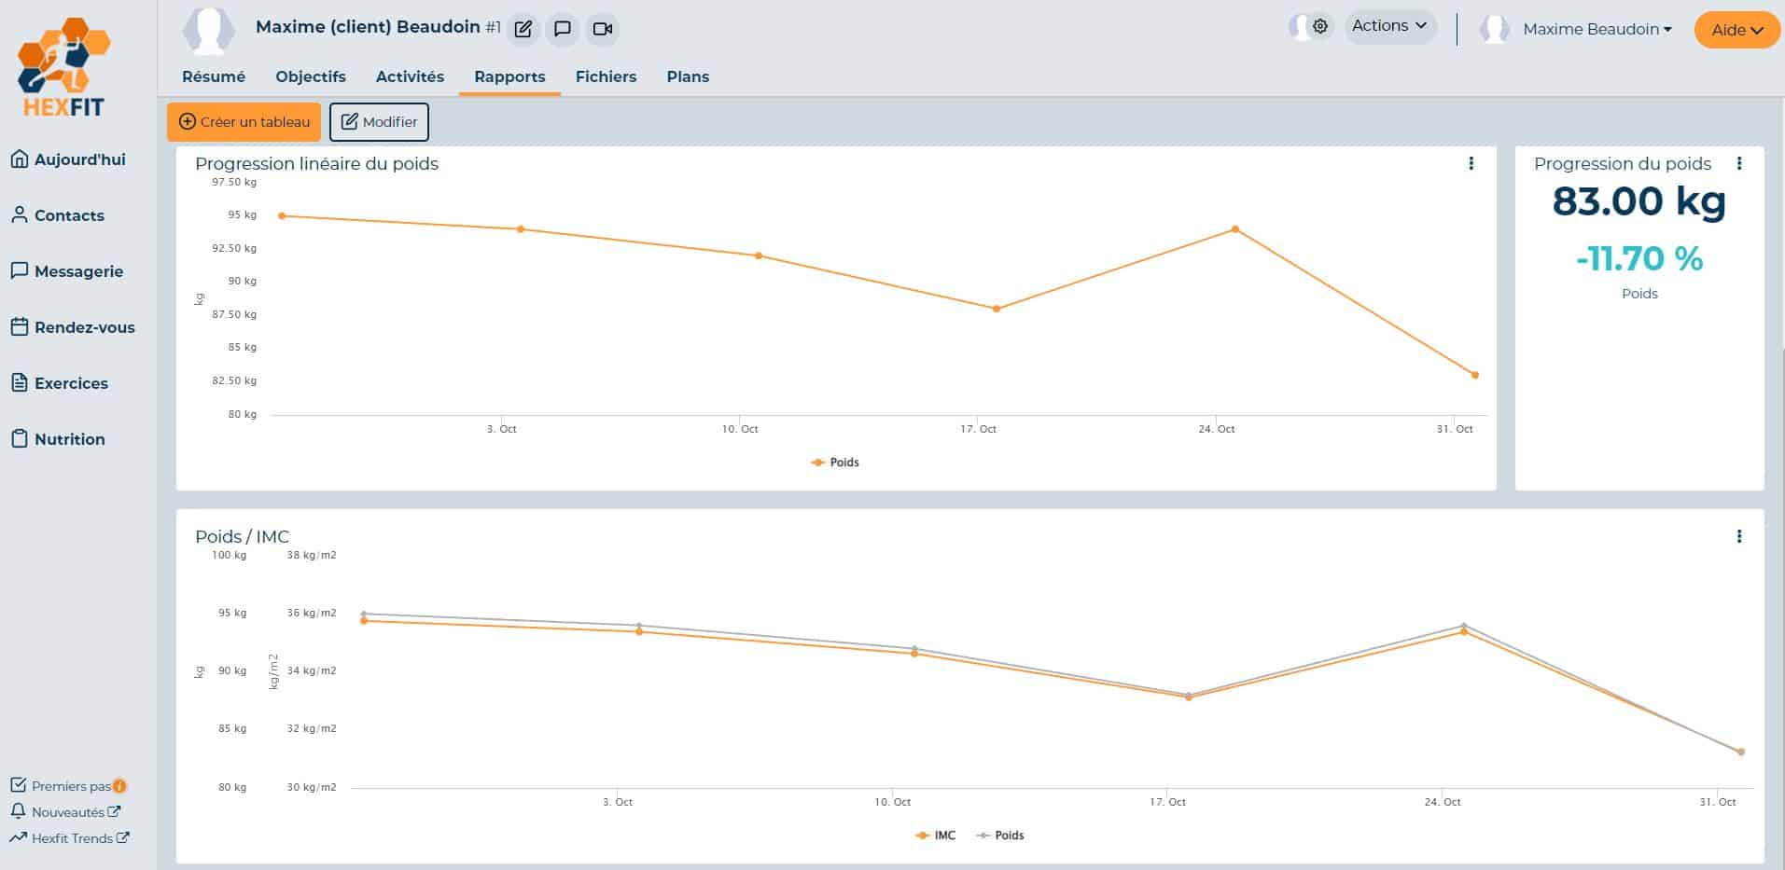Image resolution: width=1785 pixels, height=870 pixels.
Task: Toggle the IMC series legend
Action: coord(936,835)
